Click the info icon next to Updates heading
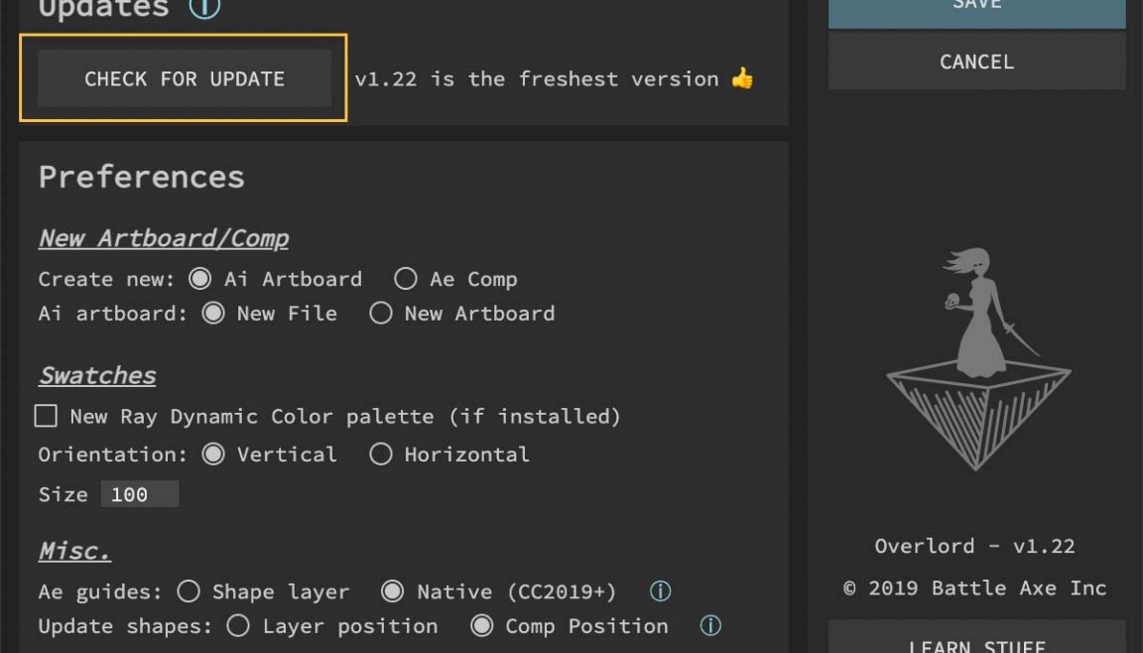 203,8
